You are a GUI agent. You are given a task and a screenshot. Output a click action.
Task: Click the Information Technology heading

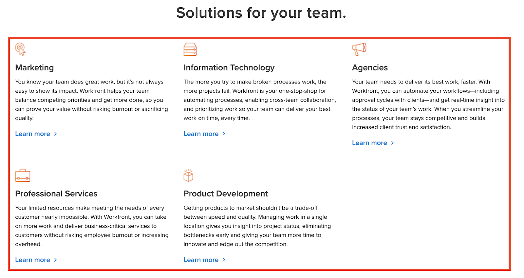coord(229,68)
